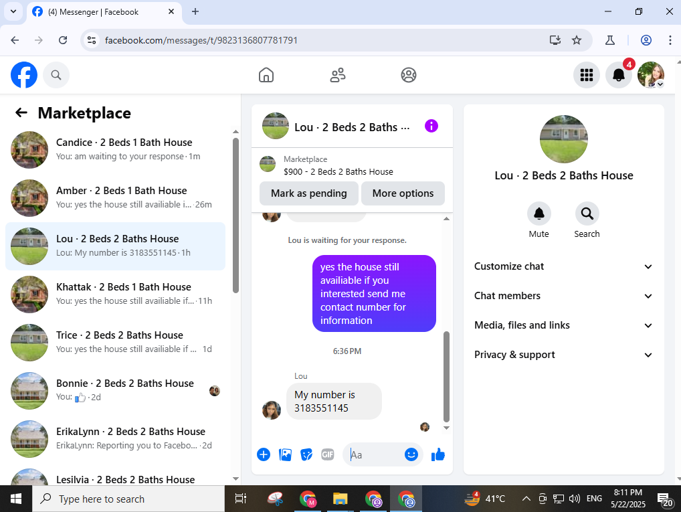Open the taskbar notification center
681x512 pixels.
pos(664,499)
